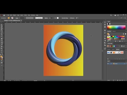Toggle visibility of Layer 1
127x95 pixels.
[x=108, y=64]
